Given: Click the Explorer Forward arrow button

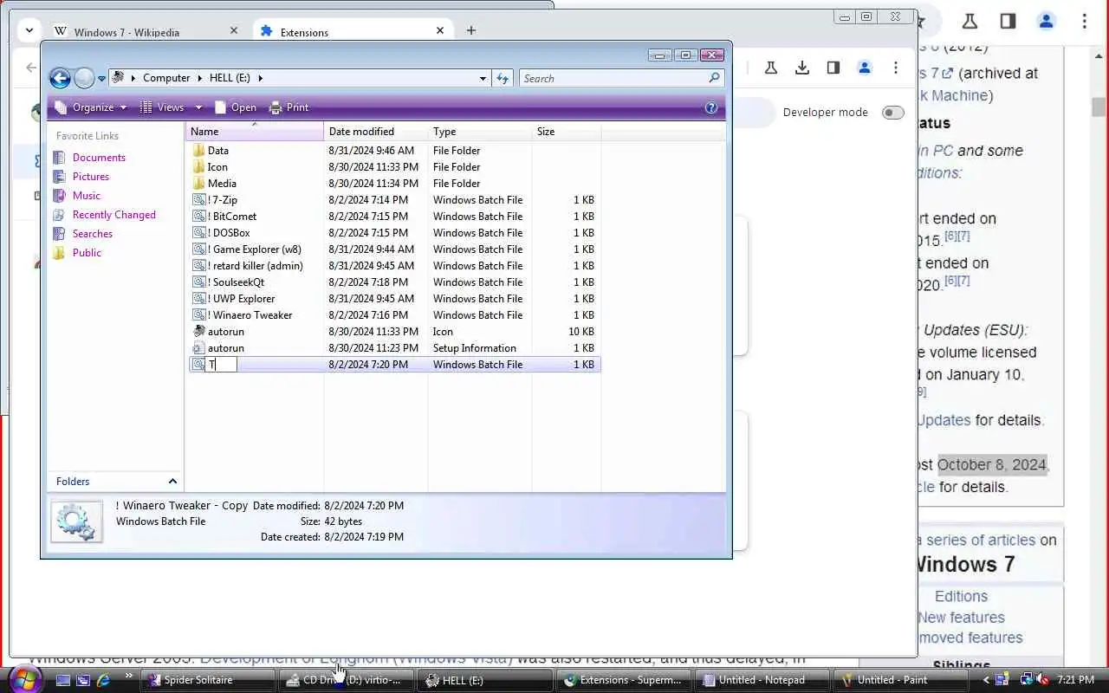Looking at the screenshot, I should [x=84, y=79].
